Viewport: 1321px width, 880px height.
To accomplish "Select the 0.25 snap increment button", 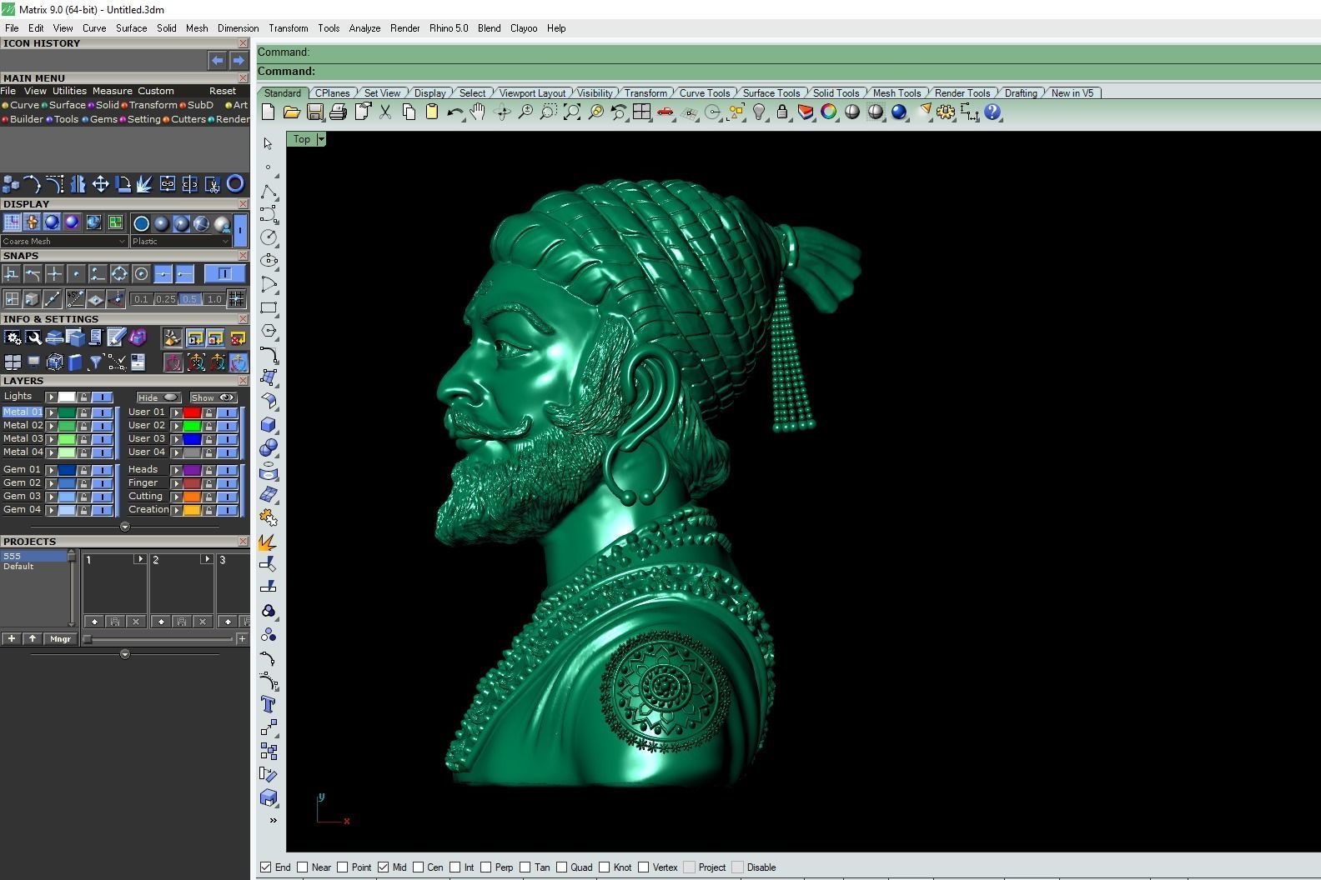I will [x=165, y=299].
